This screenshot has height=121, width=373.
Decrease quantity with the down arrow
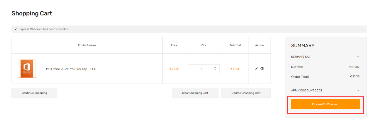[x=215, y=70]
